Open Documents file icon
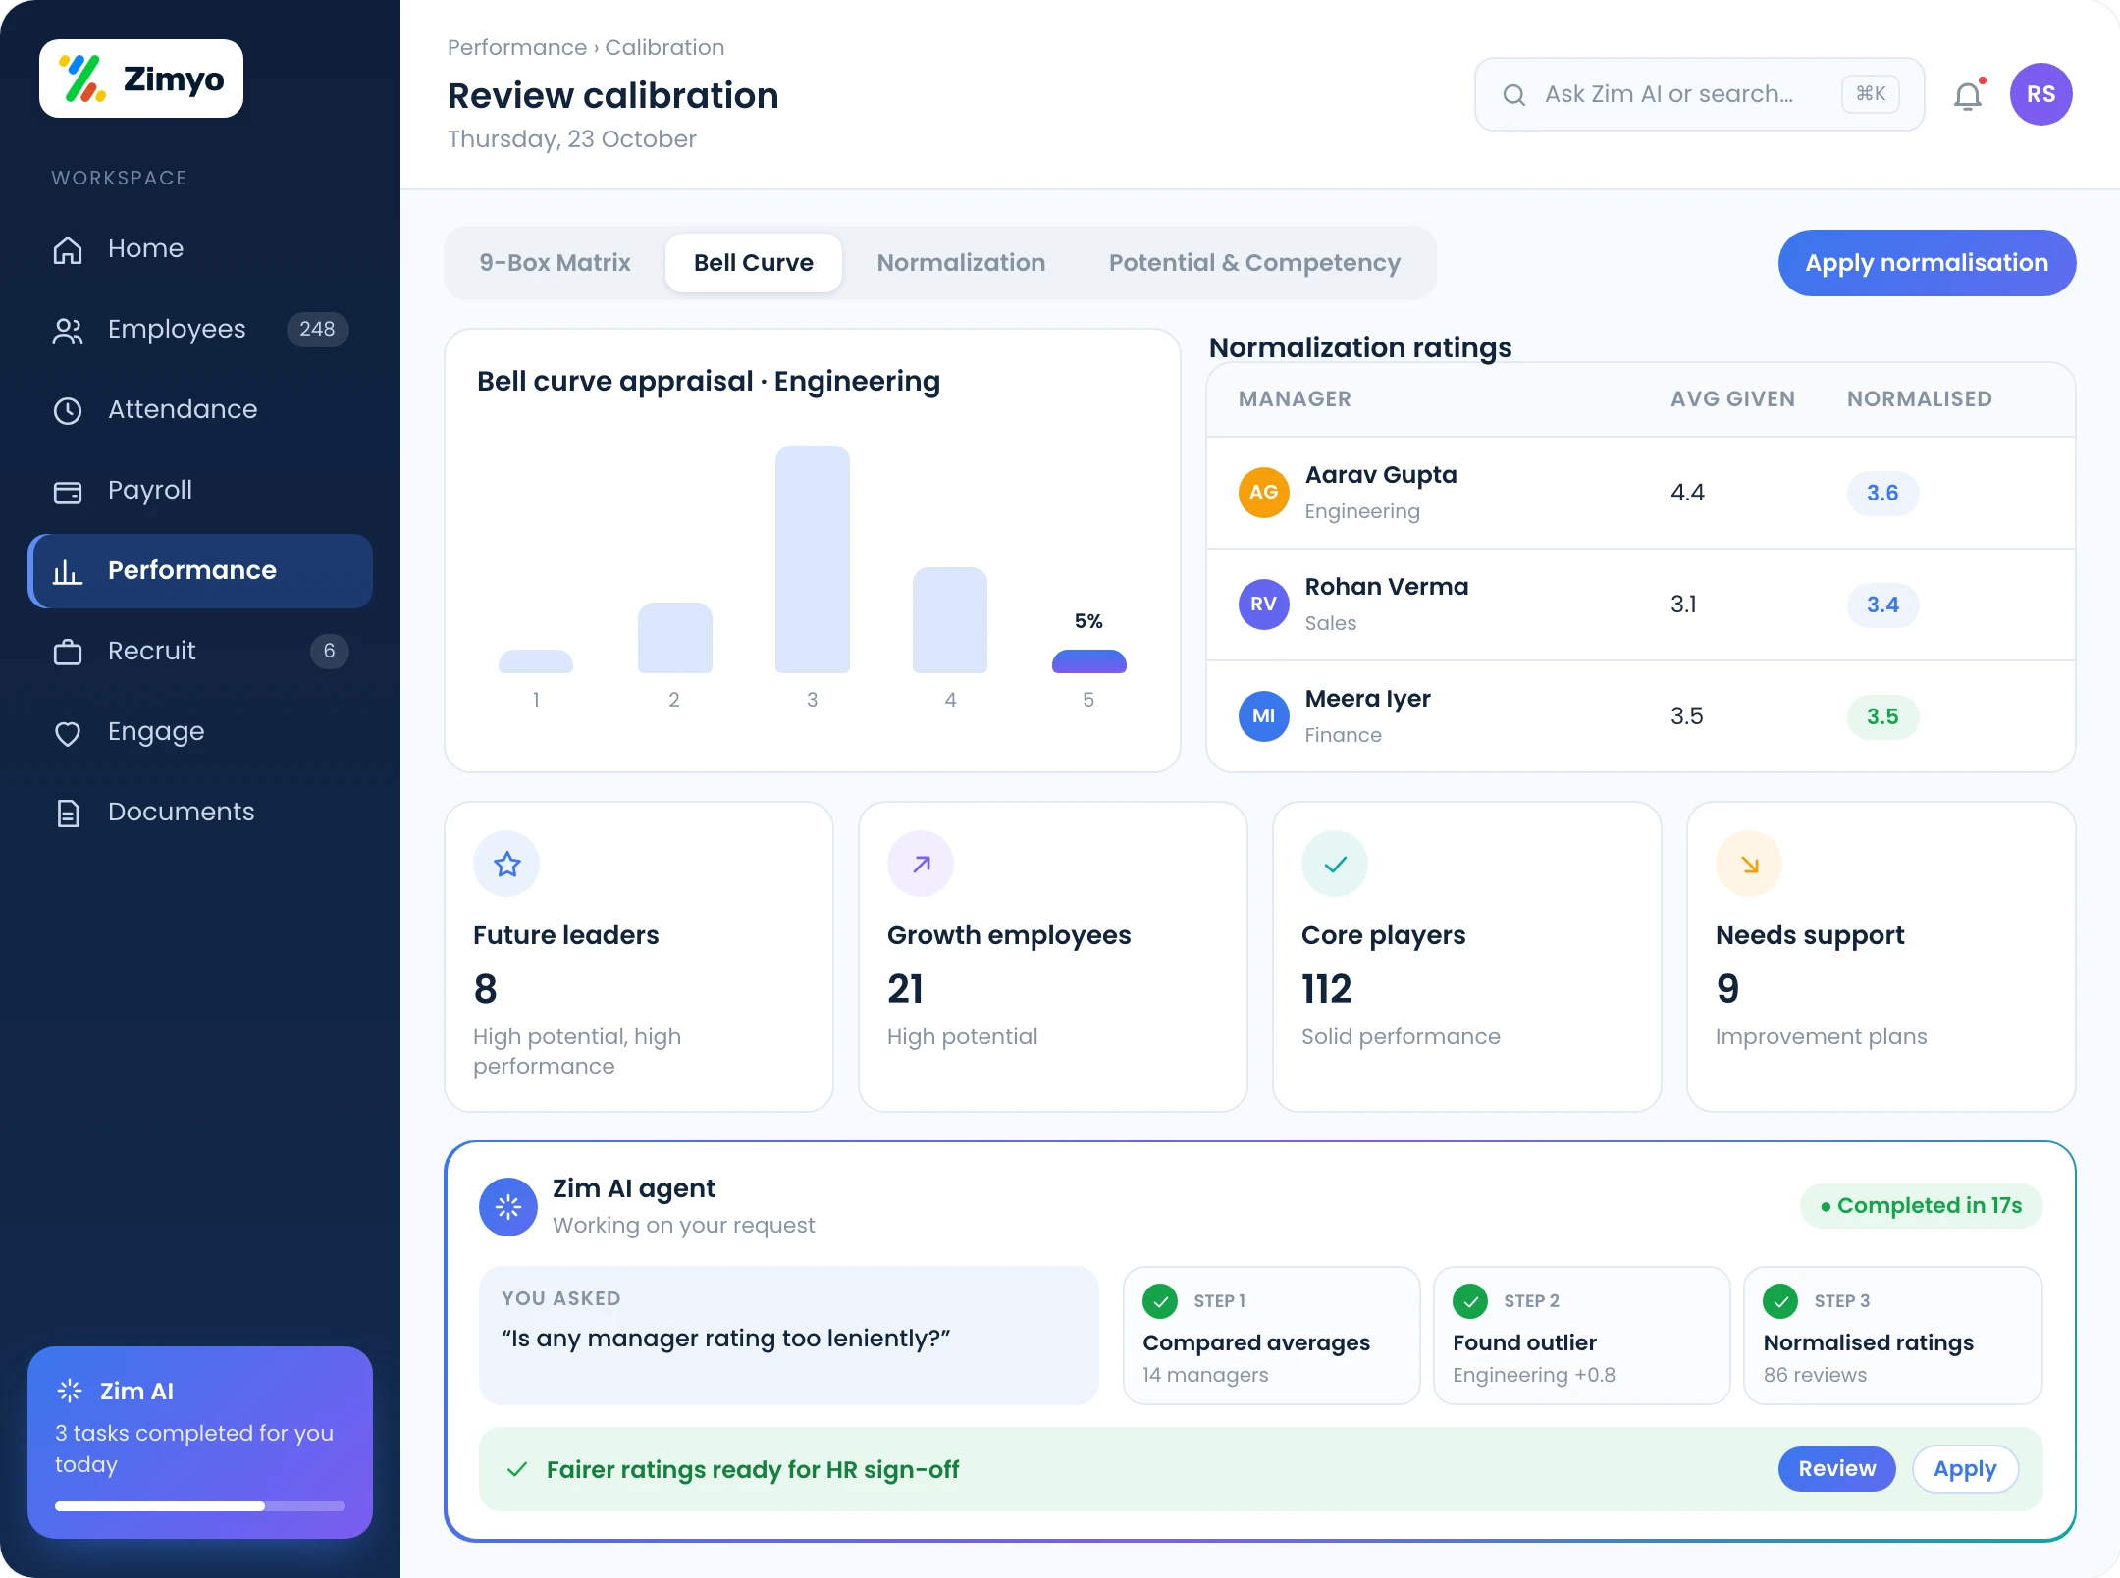The image size is (2120, 1578). 68,813
